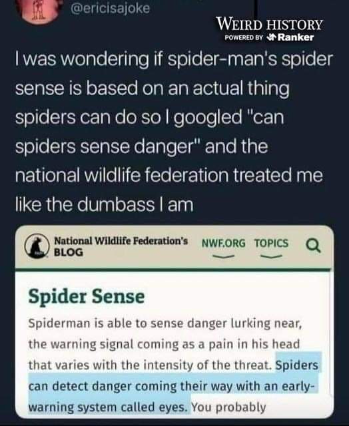349x426 pixels.
Task: Click the Ranker logo icon
Action: [x=271, y=37]
